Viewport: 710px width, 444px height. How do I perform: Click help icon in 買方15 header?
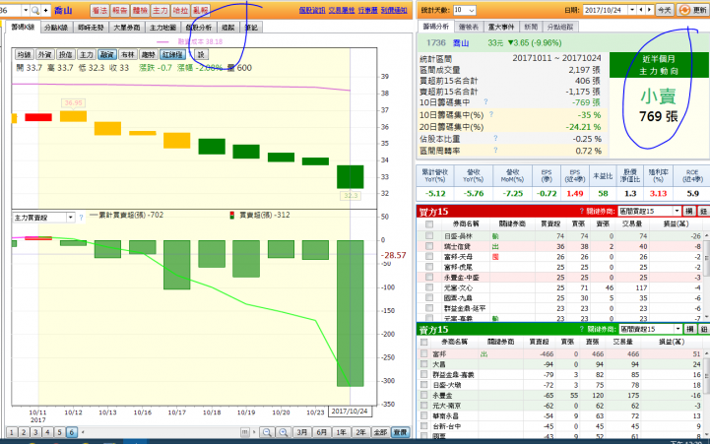click(581, 211)
